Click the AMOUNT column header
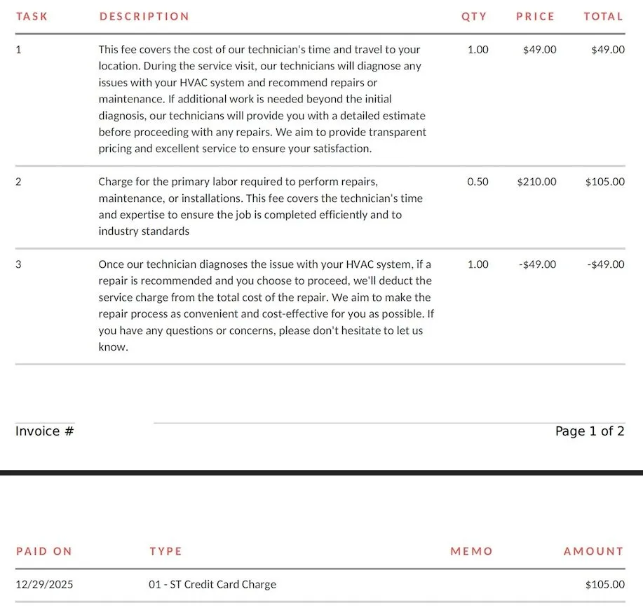The image size is (643, 608). 593,551
